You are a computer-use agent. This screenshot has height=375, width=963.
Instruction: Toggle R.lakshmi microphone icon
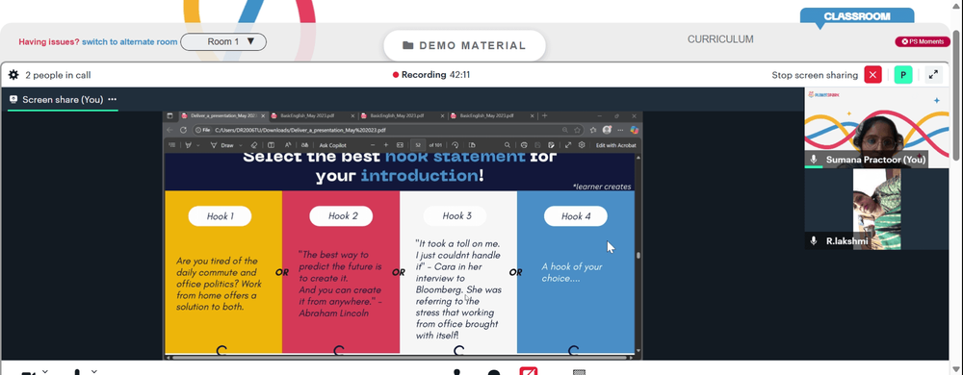click(x=814, y=240)
